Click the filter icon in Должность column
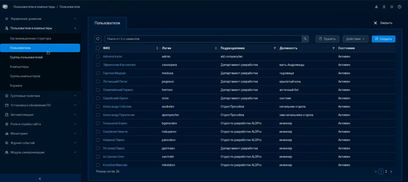The image size is (408, 182). coord(334,48)
